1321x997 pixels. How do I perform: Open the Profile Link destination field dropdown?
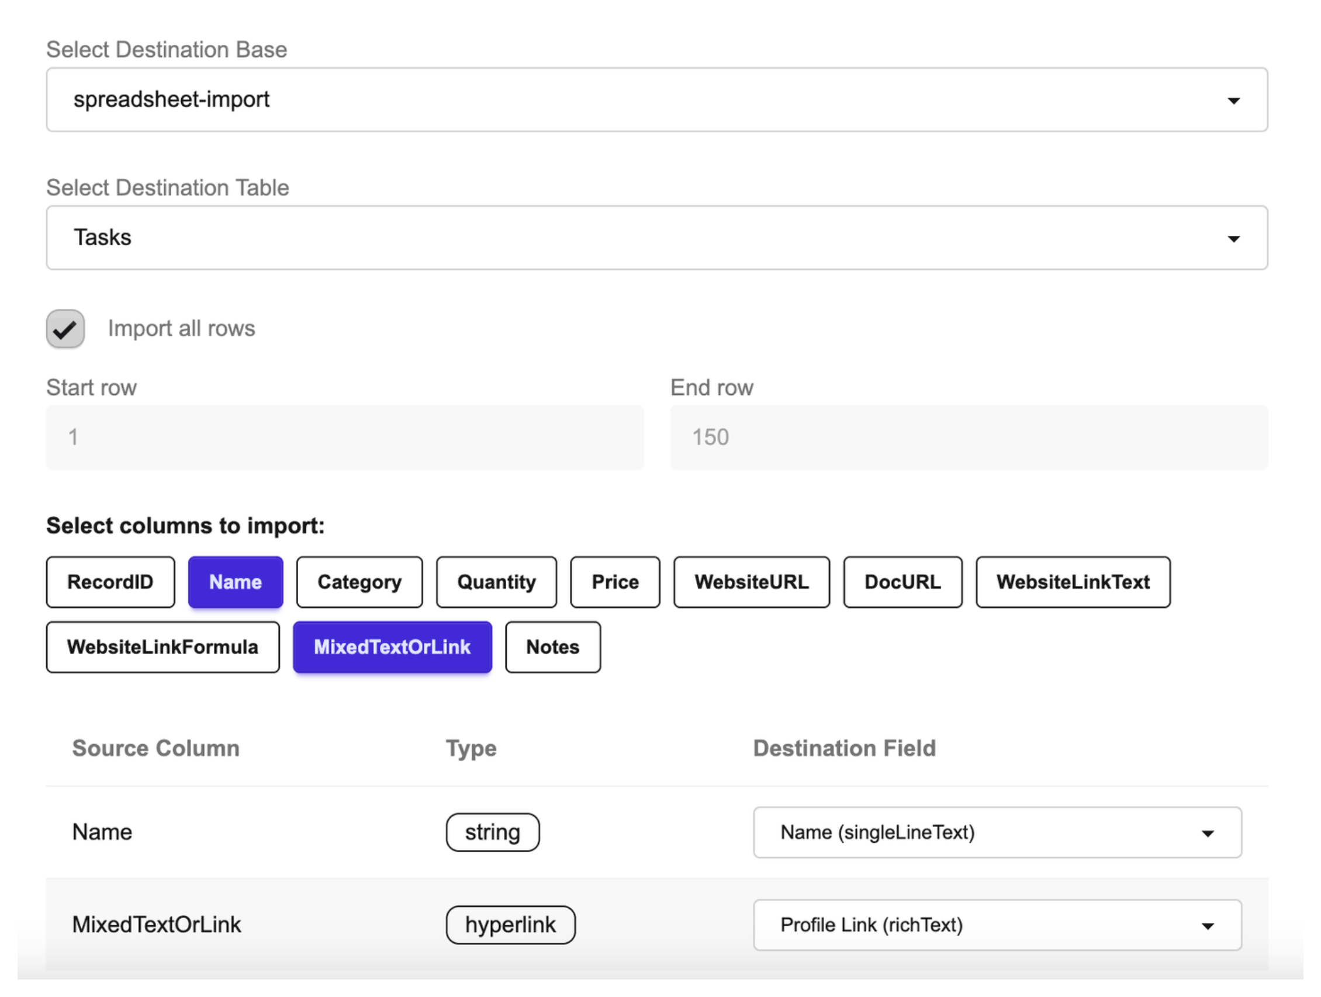coord(997,925)
